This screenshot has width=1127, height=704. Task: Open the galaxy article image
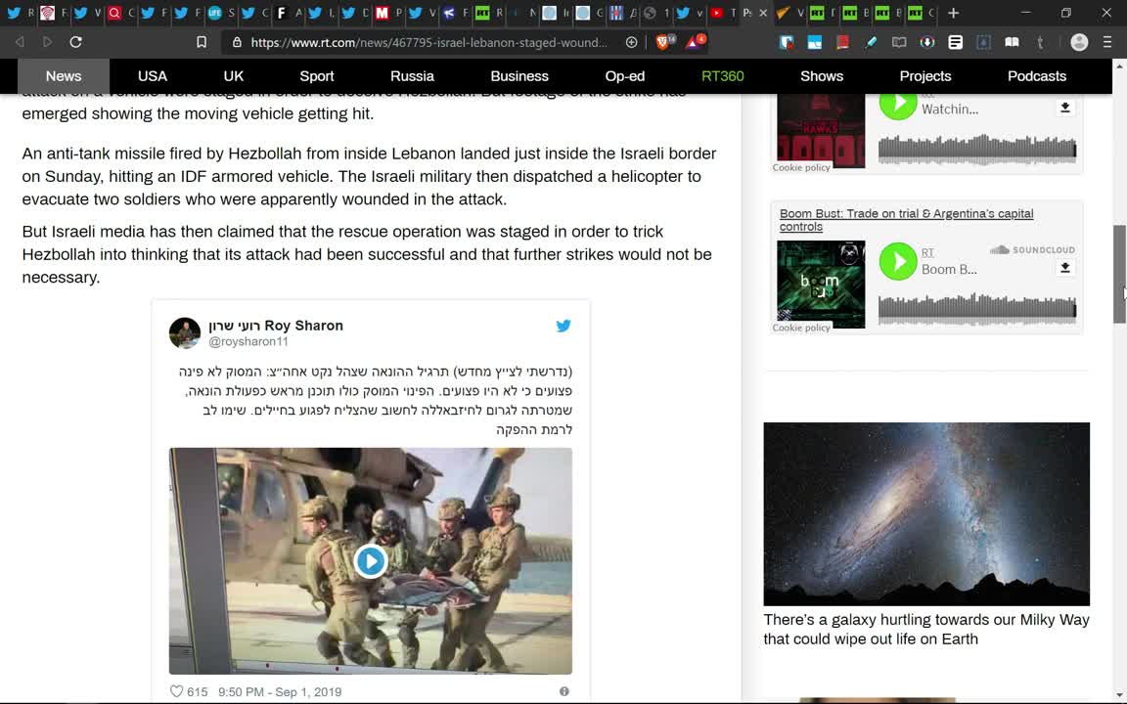tap(926, 513)
